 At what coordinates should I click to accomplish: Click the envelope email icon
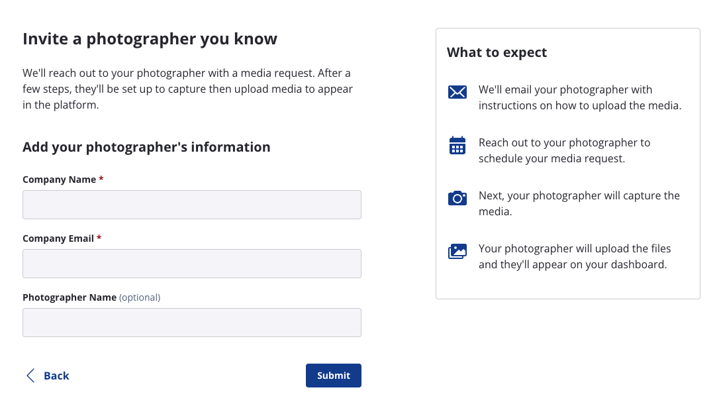coord(457,92)
